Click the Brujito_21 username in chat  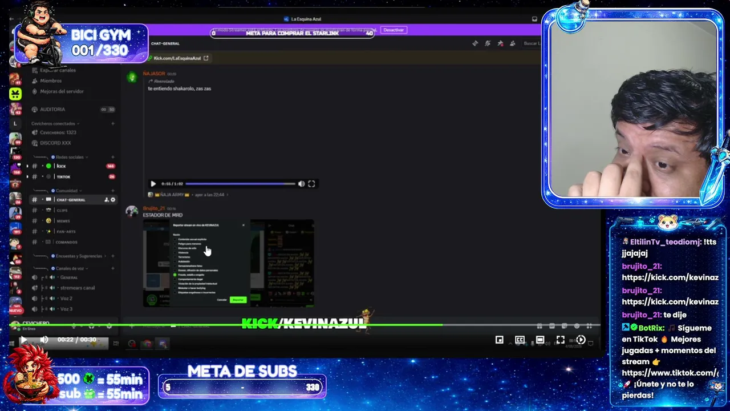(154, 208)
